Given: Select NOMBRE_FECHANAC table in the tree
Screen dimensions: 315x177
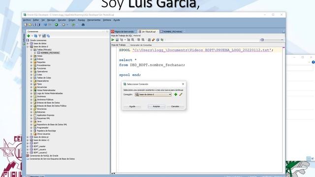Looking at the screenshot, I should click(50, 53).
